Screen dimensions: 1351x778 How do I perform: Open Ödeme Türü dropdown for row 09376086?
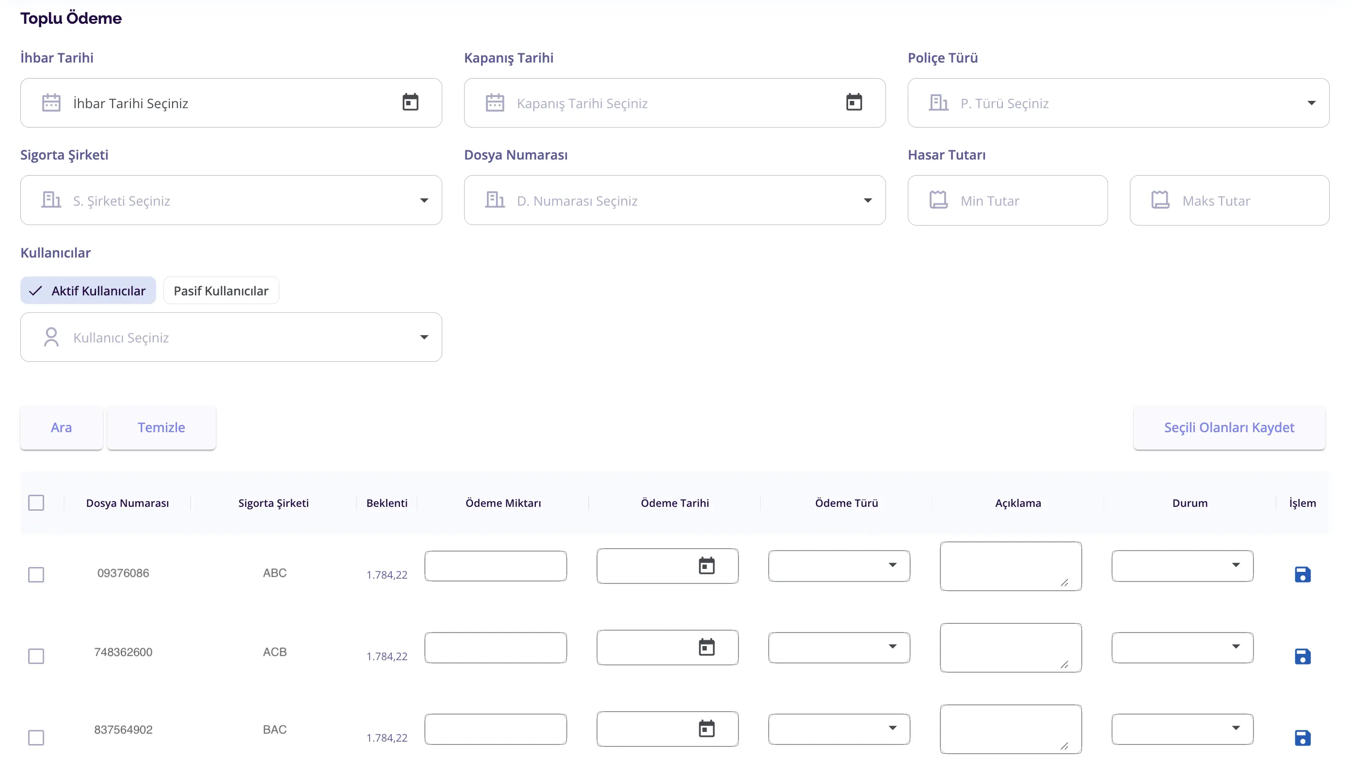[x=839, y=566]
